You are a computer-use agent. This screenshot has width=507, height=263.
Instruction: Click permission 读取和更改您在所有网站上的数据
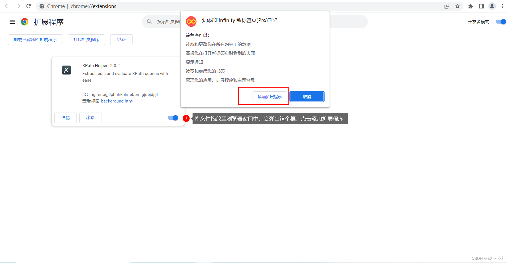pyautogui.click(x=218, y=44)
